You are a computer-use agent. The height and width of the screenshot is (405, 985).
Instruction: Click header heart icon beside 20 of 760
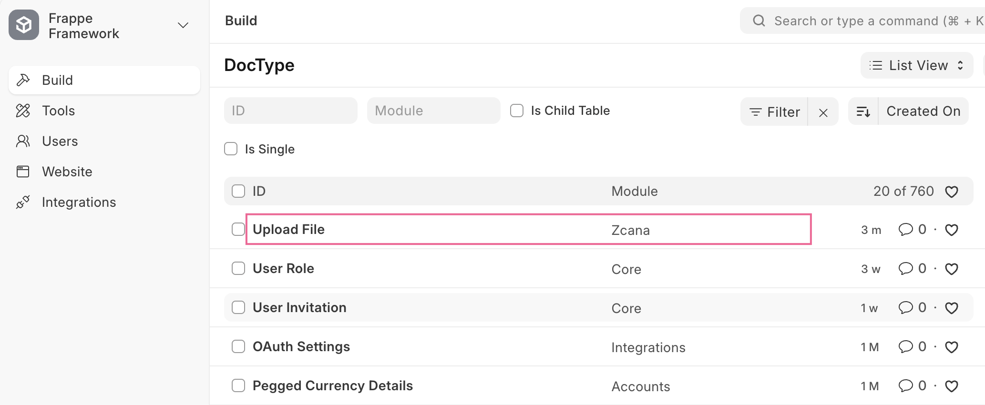click(951, 192)
